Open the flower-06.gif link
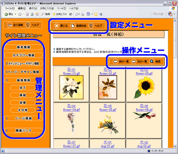 pos(144,110)
